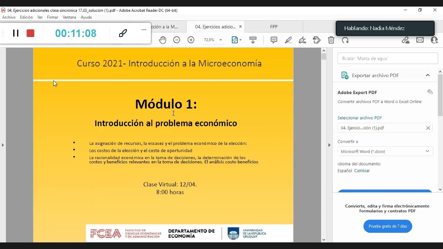The height and width of the screenshot is (249, 443).
Task: Zoom out with the minus icon
Action: 177,40
